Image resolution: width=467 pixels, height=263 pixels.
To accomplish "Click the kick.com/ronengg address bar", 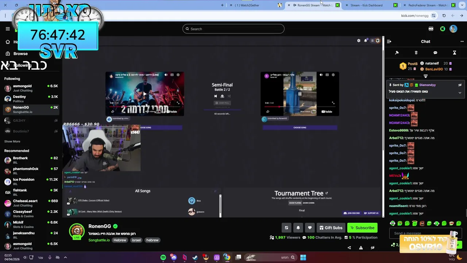I will (x=415, y=16).
